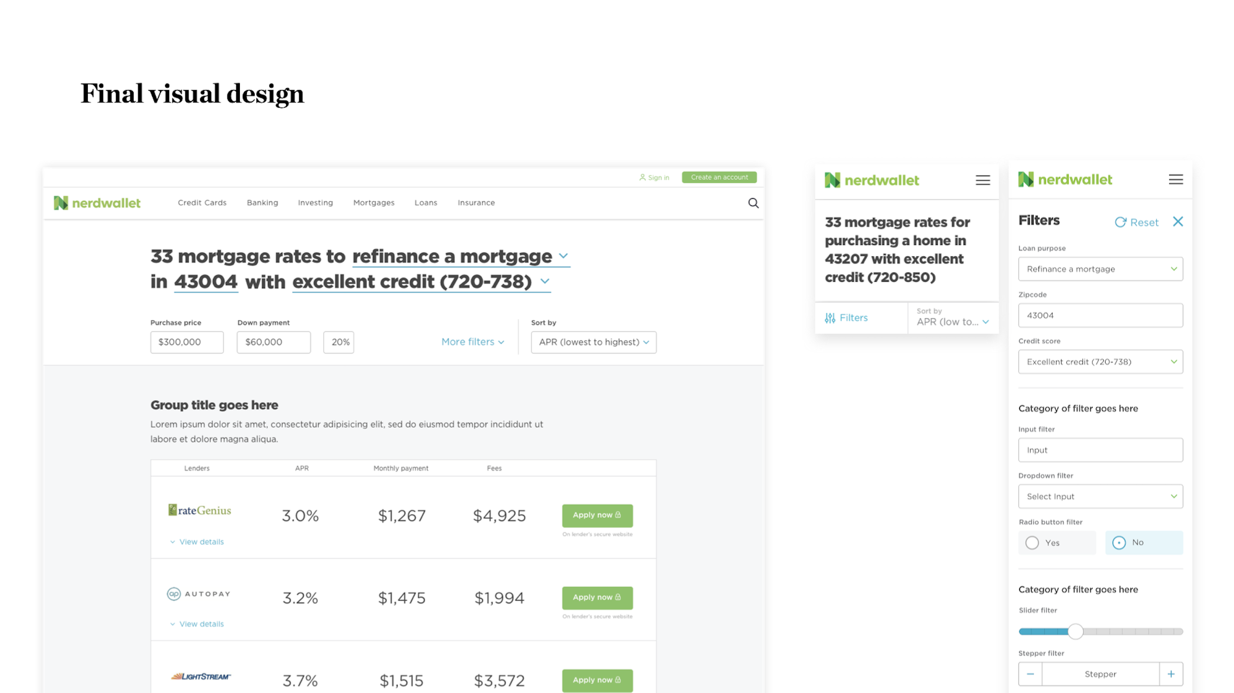The image size is (1234, 693).
Task: Open hamburger menu in Filters panel mockup
Action: tap(1175, 179)
